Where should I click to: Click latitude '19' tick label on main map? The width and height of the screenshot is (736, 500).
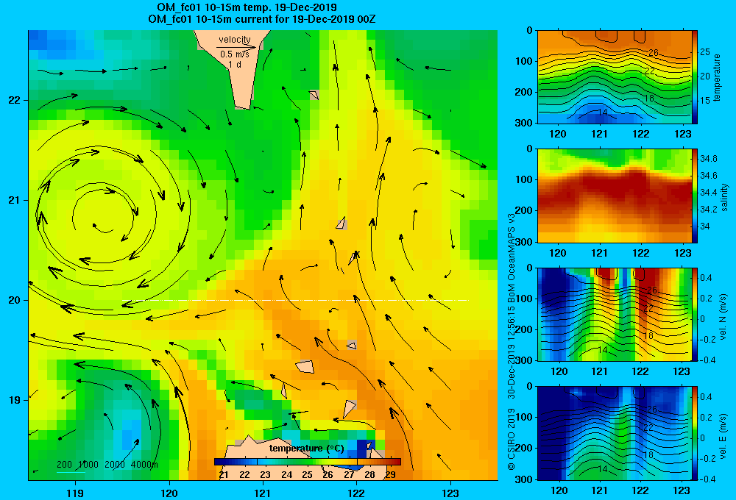[14, 400]
